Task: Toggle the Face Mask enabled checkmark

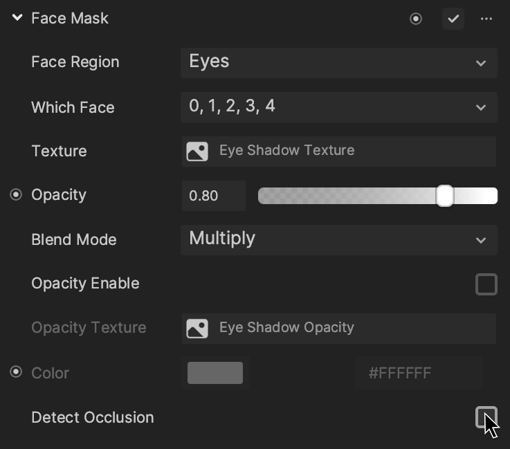Action: click(453, 19)
